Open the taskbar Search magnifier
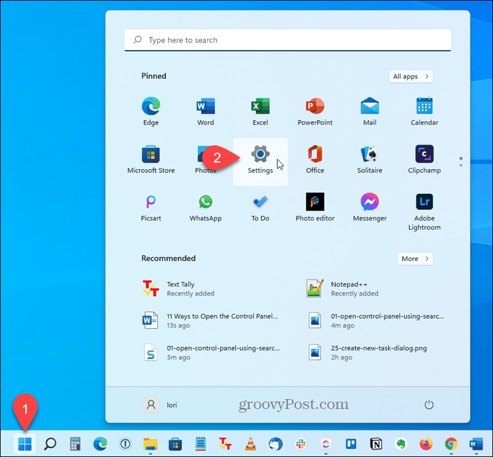This screenshot has width=493, height=457. pyautogui.click(x=50, y=444)
